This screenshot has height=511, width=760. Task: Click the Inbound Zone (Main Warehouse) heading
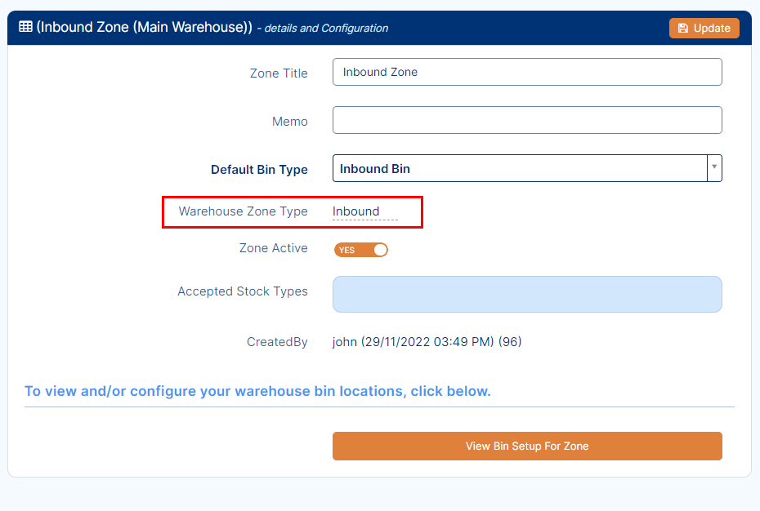click(x=145, y=27)
